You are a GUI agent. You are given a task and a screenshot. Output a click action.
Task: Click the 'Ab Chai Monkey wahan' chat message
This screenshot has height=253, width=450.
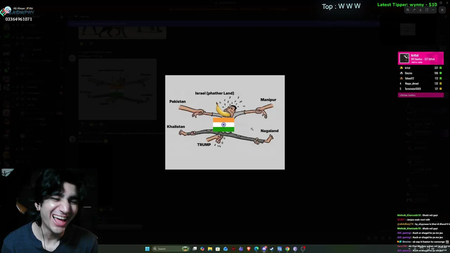pyautogui.click(x=423, y=246)
